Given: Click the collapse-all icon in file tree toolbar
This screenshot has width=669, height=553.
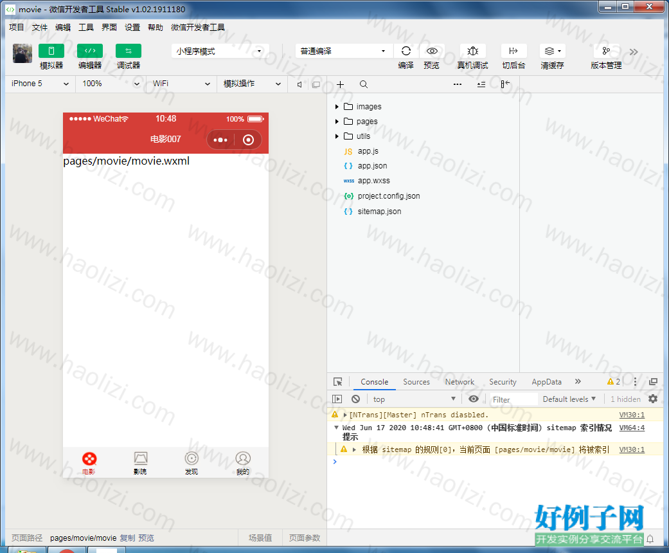Looking at the screenshot, I should click(x=481, y=84).
